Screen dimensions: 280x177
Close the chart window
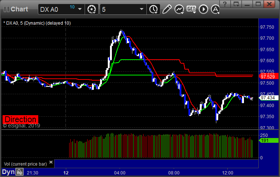269,4
